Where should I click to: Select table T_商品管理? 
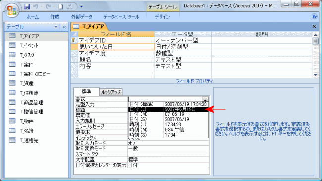click(x=37, y=102)
